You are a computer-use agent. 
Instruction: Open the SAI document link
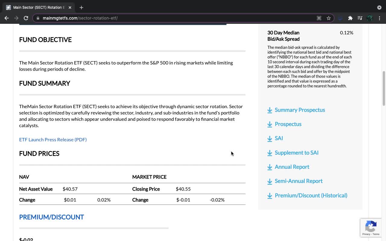[279, 138]
